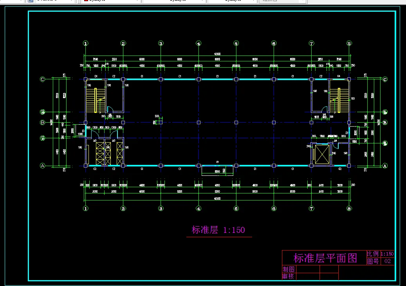
Task: Select the door swing arc near left staircase
Action: [x=110, y=109]
